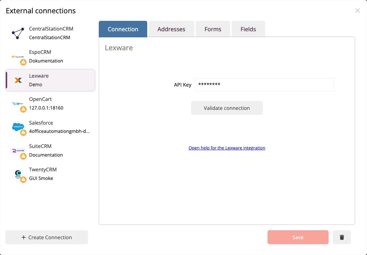Select the TwentyCRM GUI Smoke label
Viewport: 367px width, 255px height.
(x=41, y=178)
